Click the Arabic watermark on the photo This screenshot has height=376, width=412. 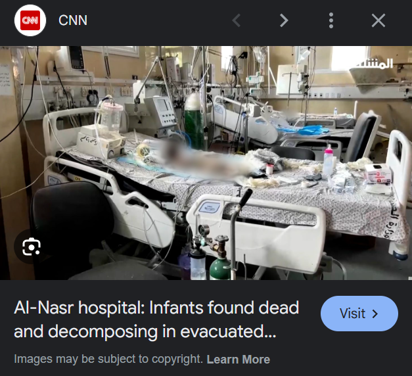(x=375, y=64)
